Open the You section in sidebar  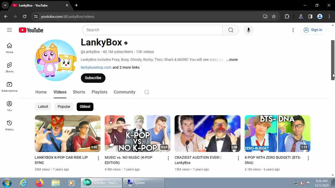9,106
